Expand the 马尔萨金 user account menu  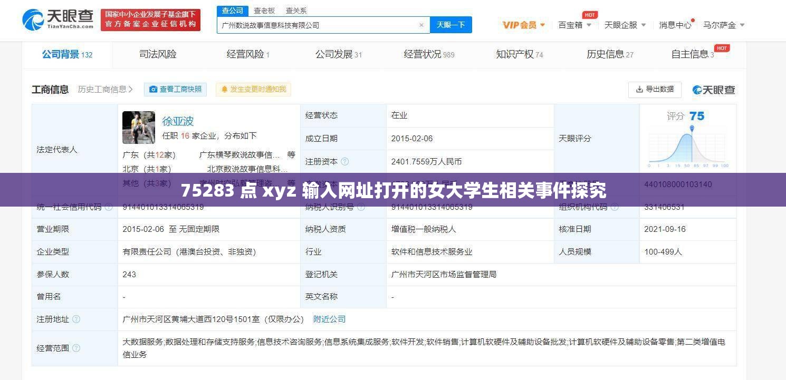[724, 25]
